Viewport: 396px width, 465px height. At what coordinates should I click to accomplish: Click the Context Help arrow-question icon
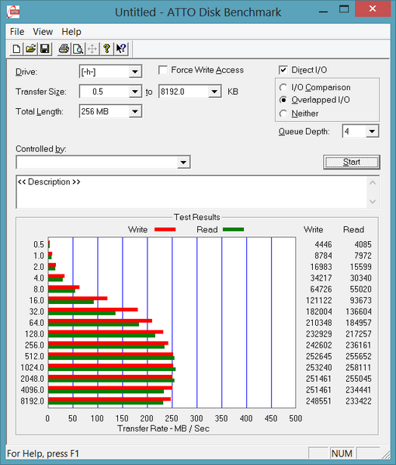coord(121,49)
